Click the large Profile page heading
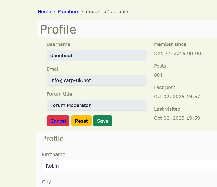Viewport: 217px width, 187px height. coord(58,29)
